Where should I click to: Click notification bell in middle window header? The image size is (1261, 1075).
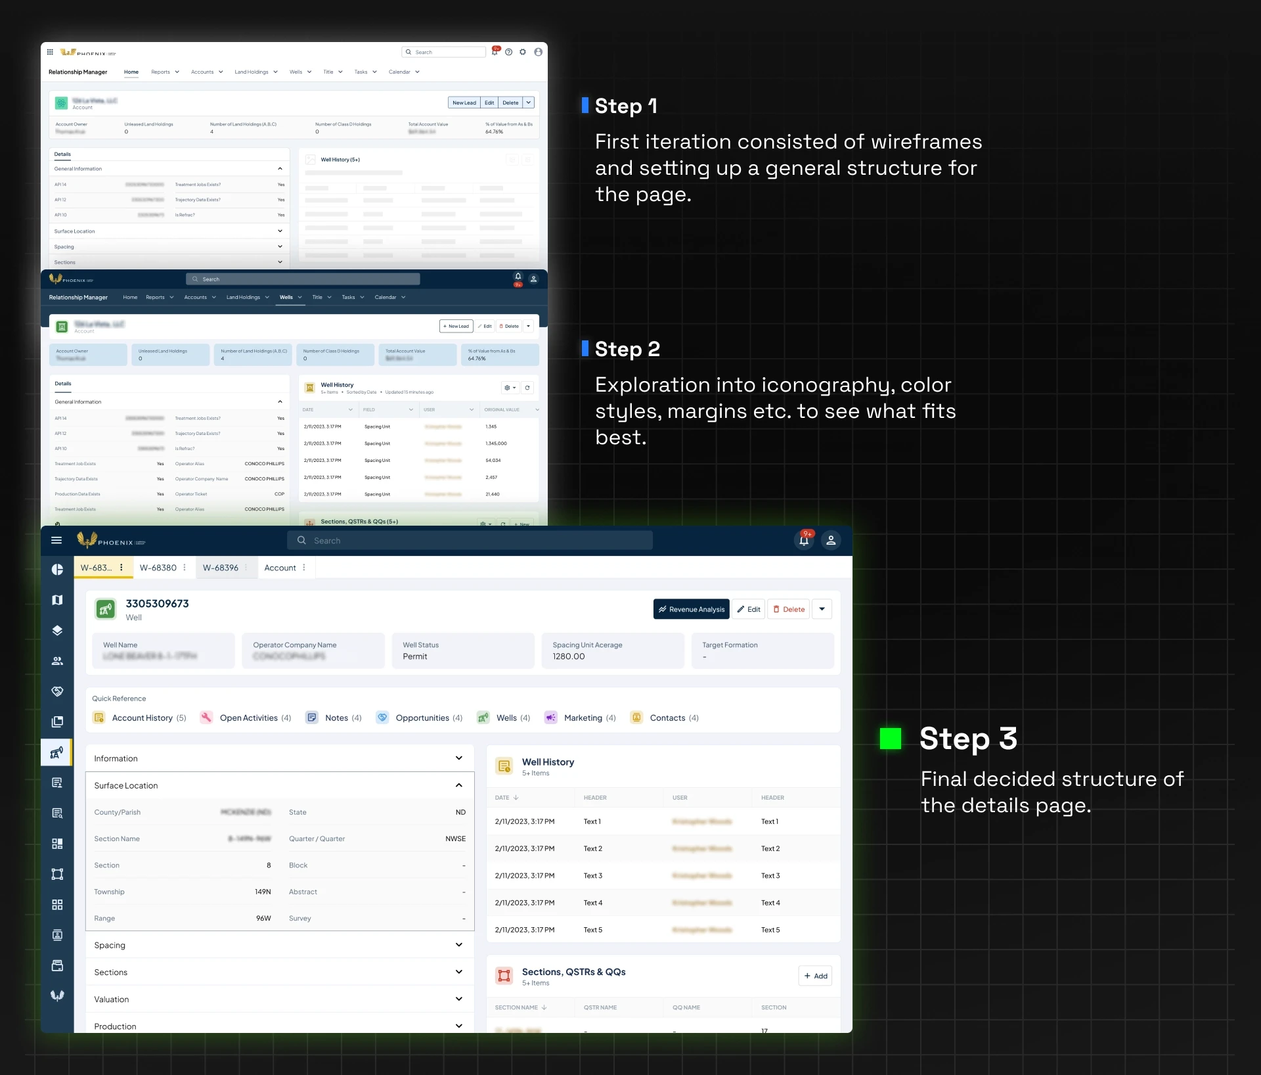[x=518, y=277]
